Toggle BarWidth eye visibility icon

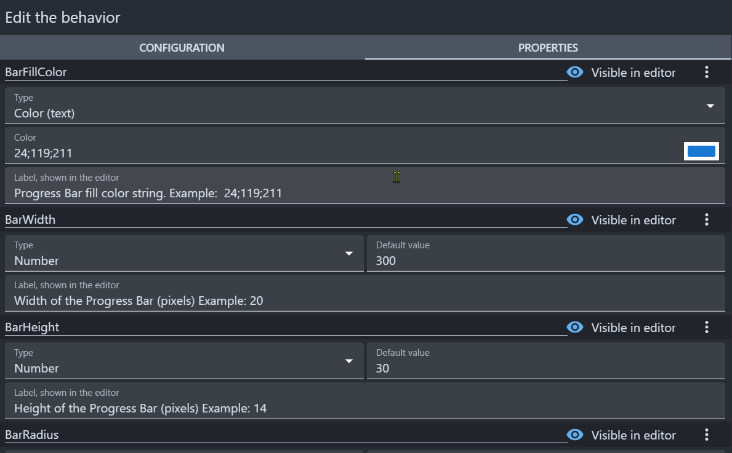(575, 220)
